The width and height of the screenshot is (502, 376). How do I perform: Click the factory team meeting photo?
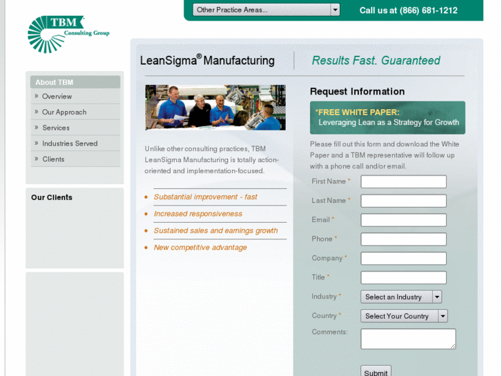pos(215,108)
